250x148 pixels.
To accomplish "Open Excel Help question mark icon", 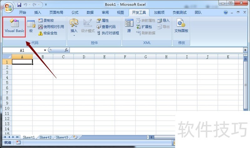I will (x=226, y=12).
